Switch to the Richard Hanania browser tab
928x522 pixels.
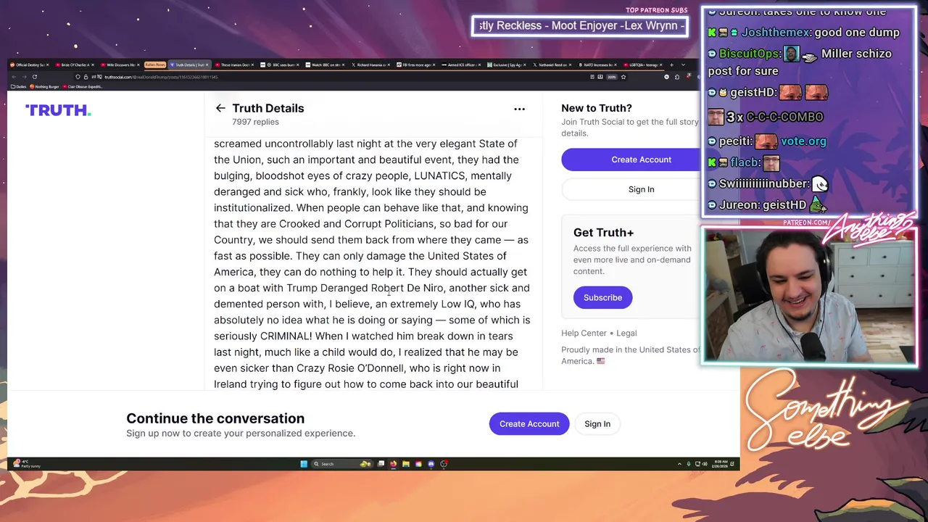(371, 65)
